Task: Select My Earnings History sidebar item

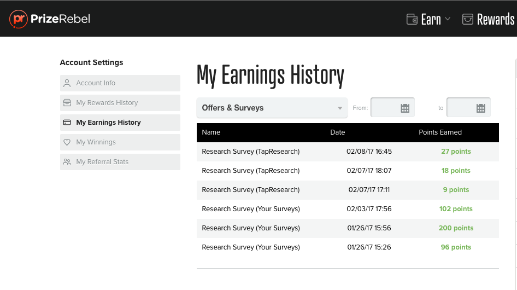Action: point(120,123)
